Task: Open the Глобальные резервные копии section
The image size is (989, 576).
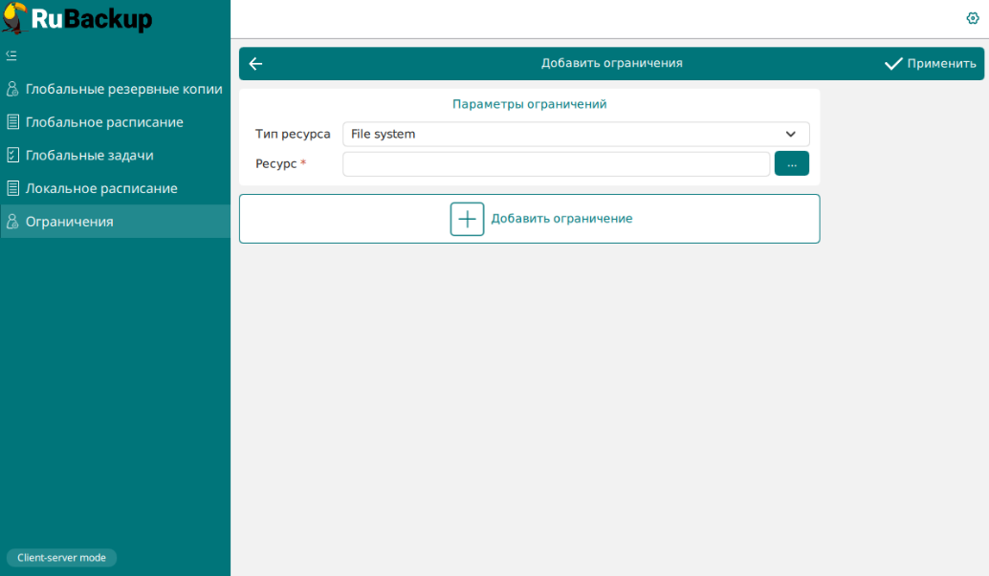Action: (x=123, y=90)
